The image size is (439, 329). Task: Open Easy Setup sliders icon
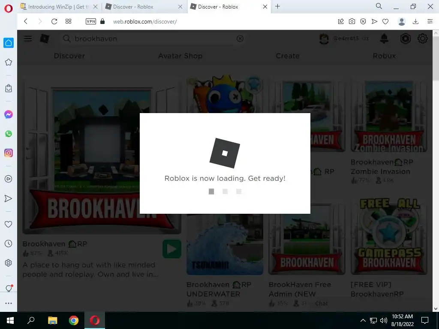430,21
